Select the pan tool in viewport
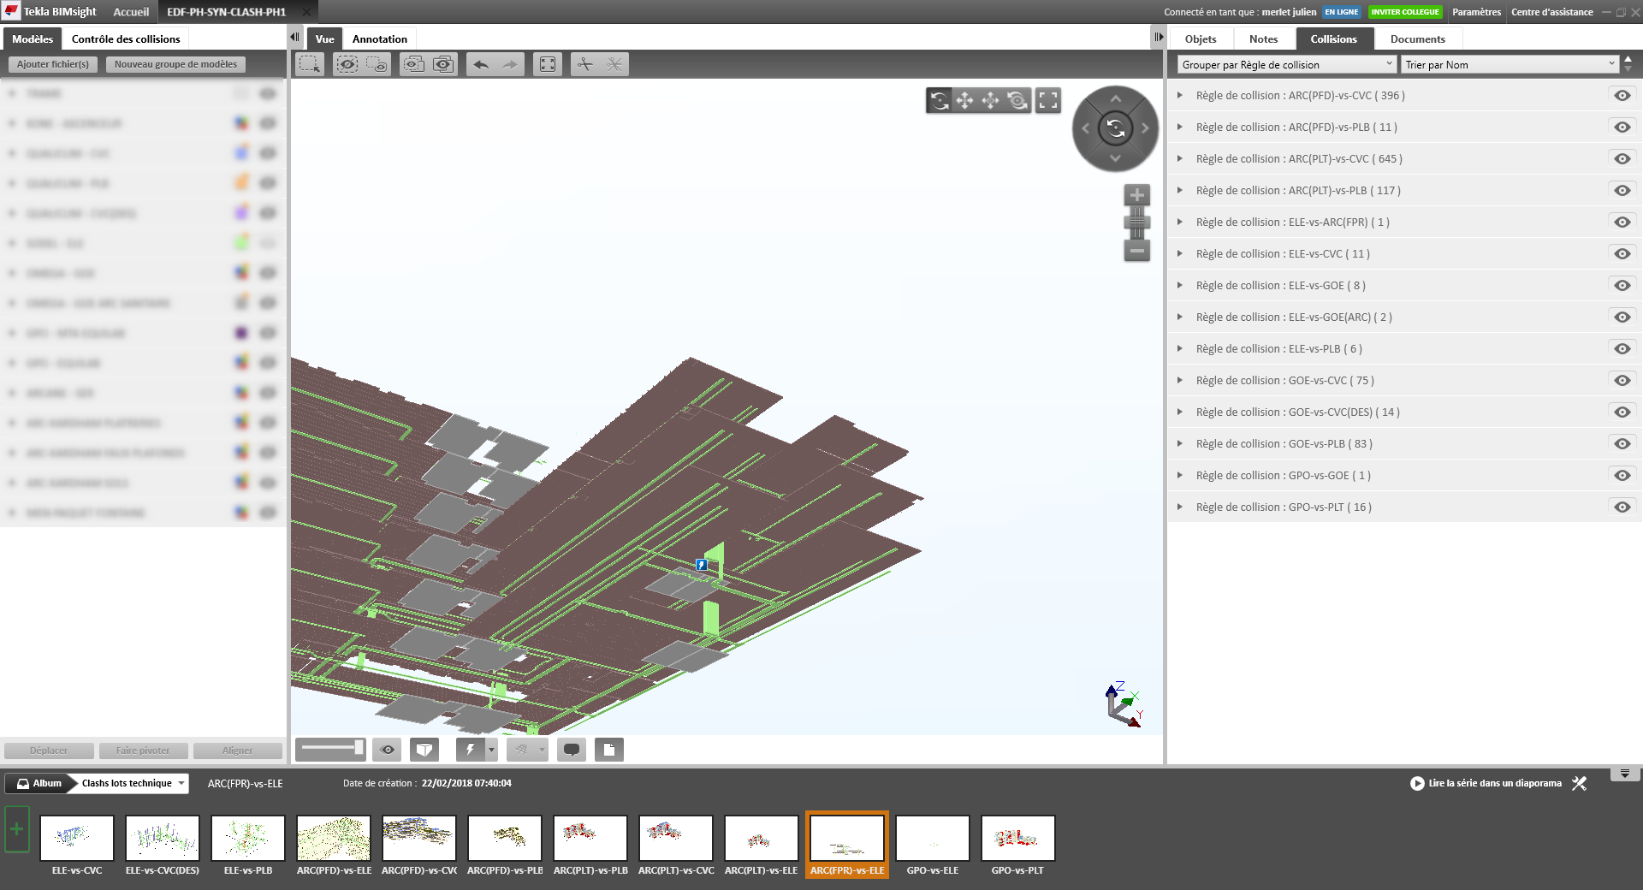 click(964, 101)
